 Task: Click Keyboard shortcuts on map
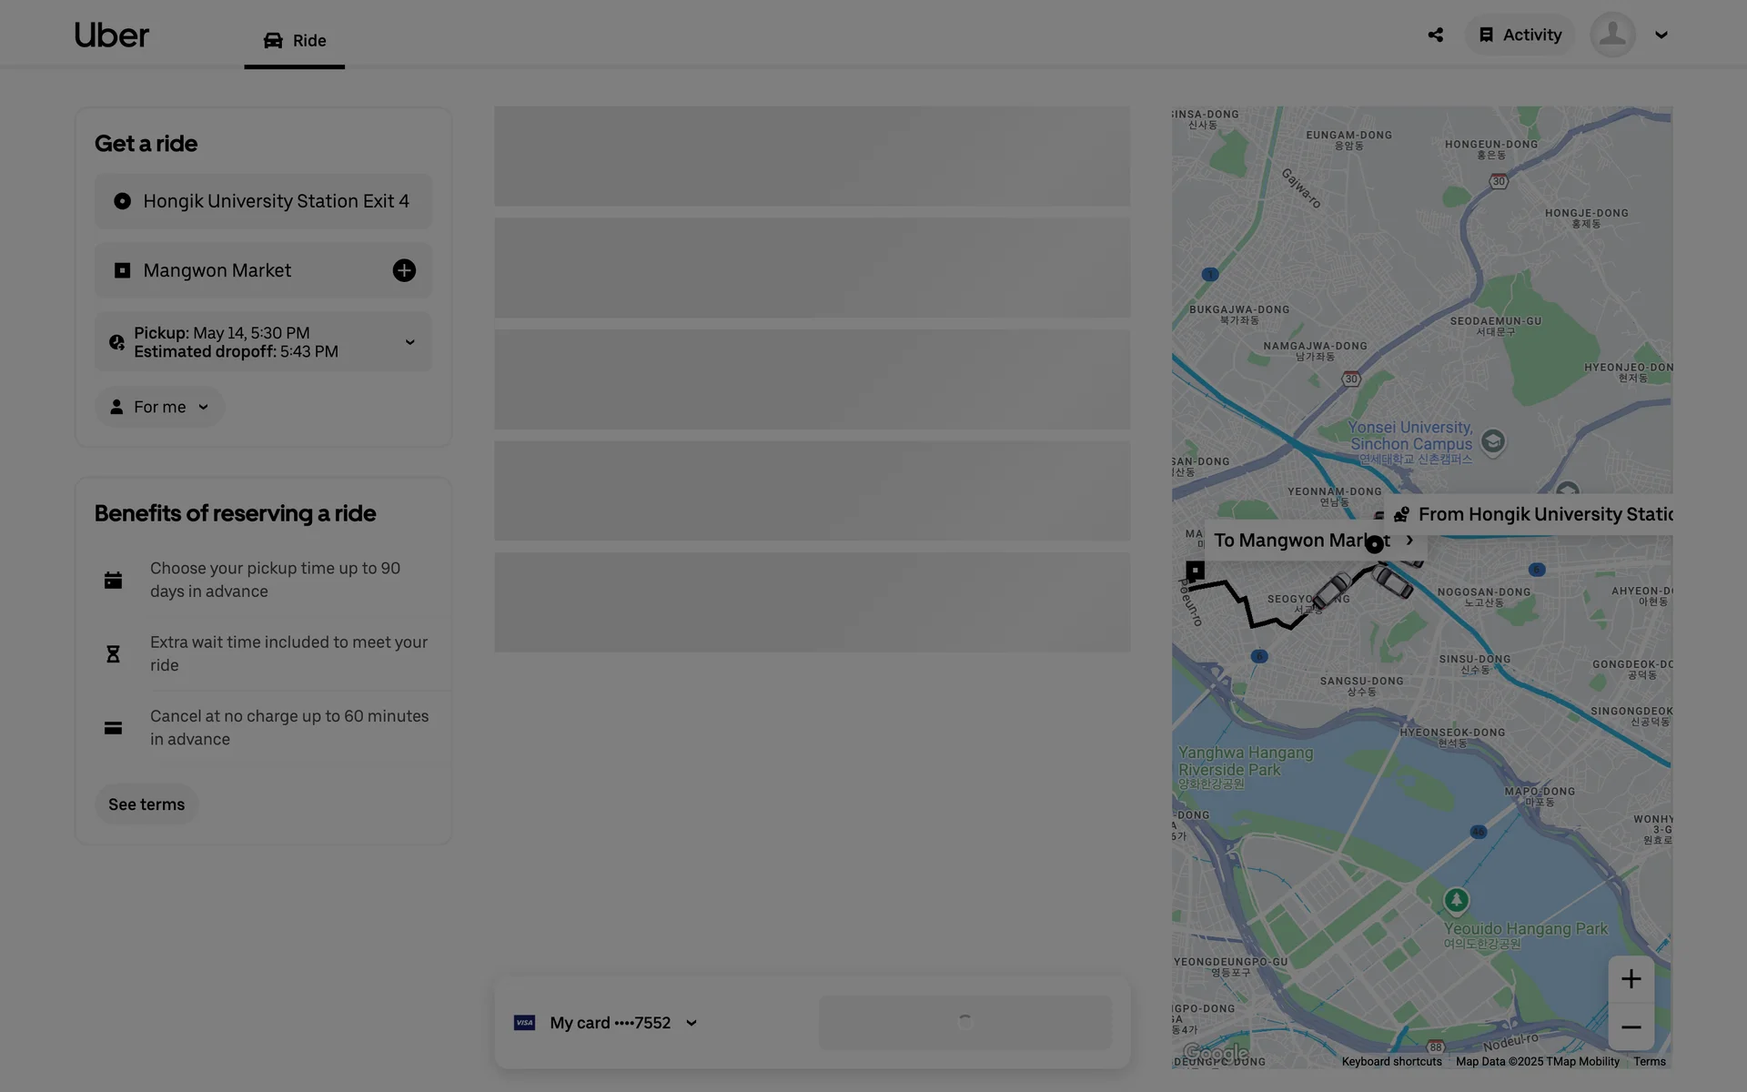point(1391,1061)
